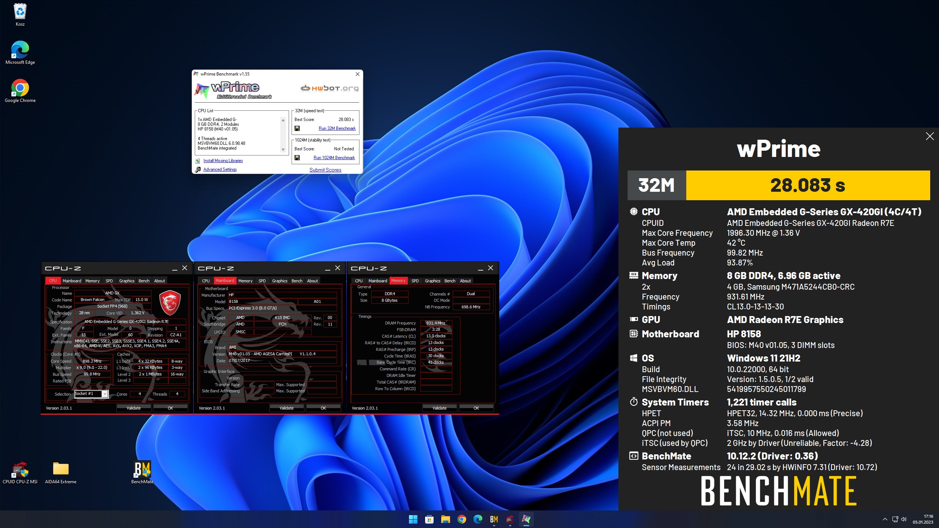This screenshot has height=528, width=939.
Task: Open Microsoft Edge desktop shortcut
Action: 20,52
